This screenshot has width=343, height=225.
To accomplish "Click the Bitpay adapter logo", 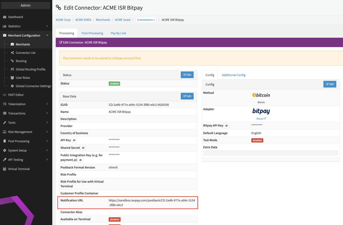I will [x=261, y=111].
